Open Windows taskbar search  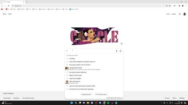[x=76, y=103]
